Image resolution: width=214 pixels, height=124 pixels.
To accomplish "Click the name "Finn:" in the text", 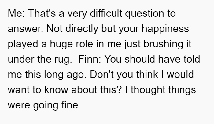I will (x=90, y=59).
